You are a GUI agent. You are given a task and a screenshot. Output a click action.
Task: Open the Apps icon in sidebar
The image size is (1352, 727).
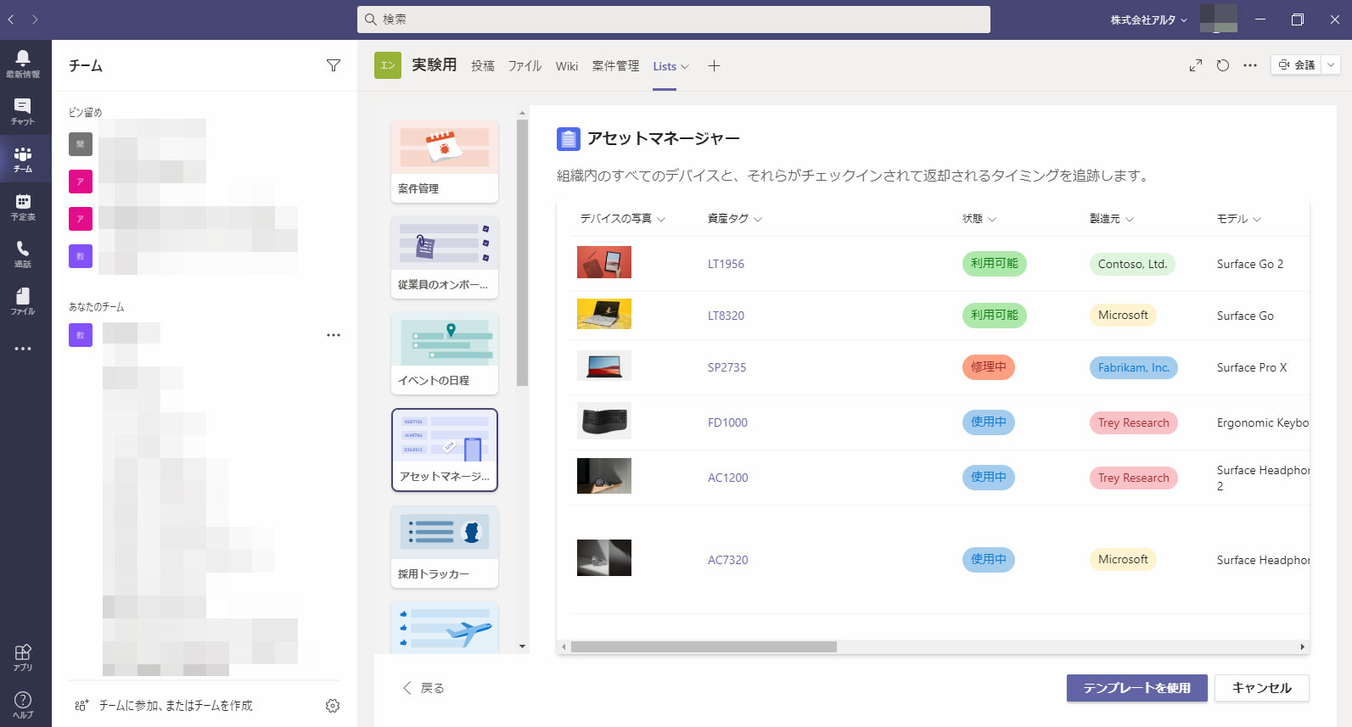(23, 656)
